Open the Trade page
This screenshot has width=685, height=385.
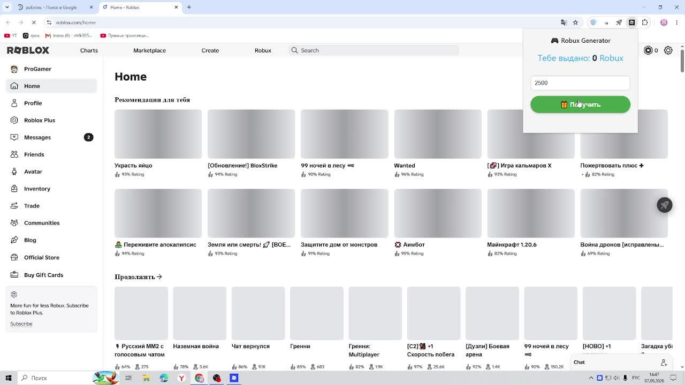coord(51,206)
